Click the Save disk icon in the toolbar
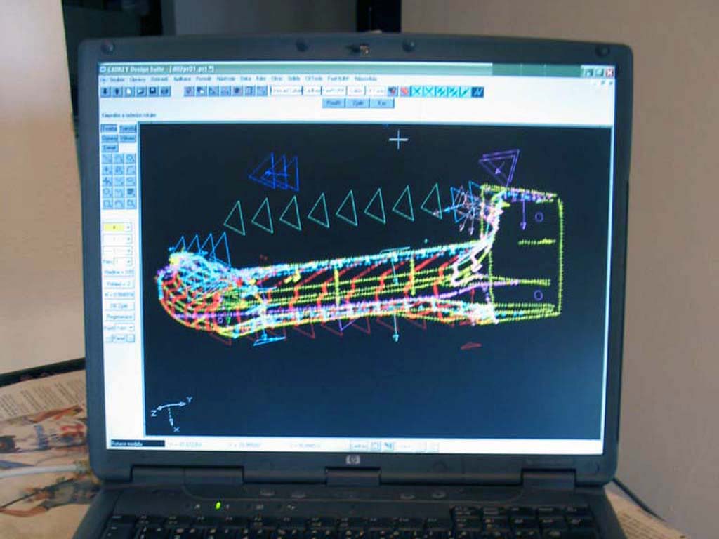Viewport: 719px width, 539px height. click(153, 91)
